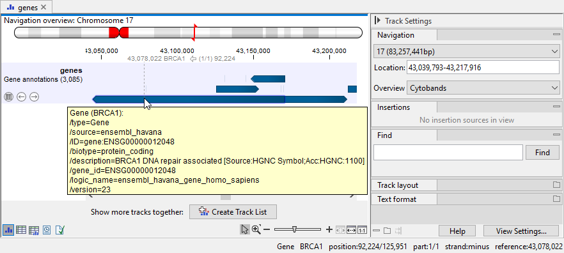Click the Insertions header label
Image resolution: width=564 pixels, height=253 pixels.
(x=393, y=107)
